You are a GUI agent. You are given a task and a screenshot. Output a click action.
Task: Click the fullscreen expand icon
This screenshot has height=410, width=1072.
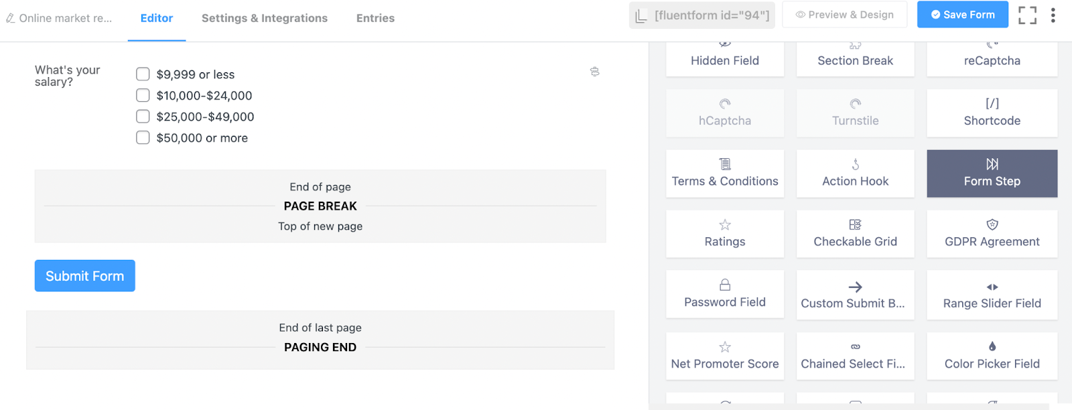click(1027, 15)
